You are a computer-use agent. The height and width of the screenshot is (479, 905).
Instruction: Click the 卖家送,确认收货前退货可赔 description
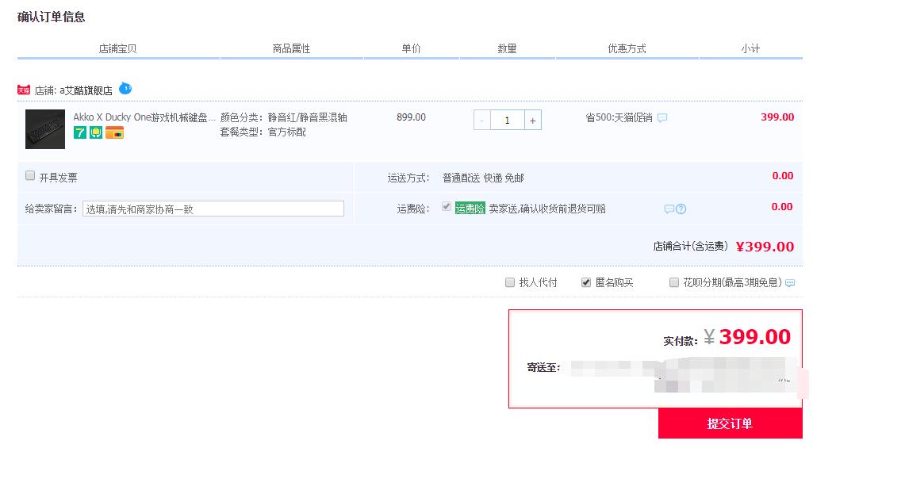click(547, 209)
